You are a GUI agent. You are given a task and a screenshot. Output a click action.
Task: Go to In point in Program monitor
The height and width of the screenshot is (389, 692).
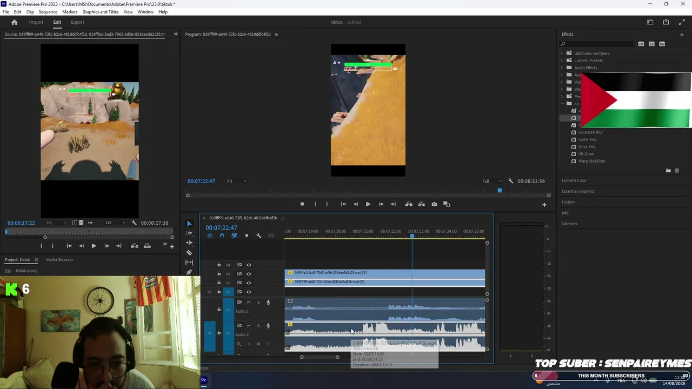[343, 204]
